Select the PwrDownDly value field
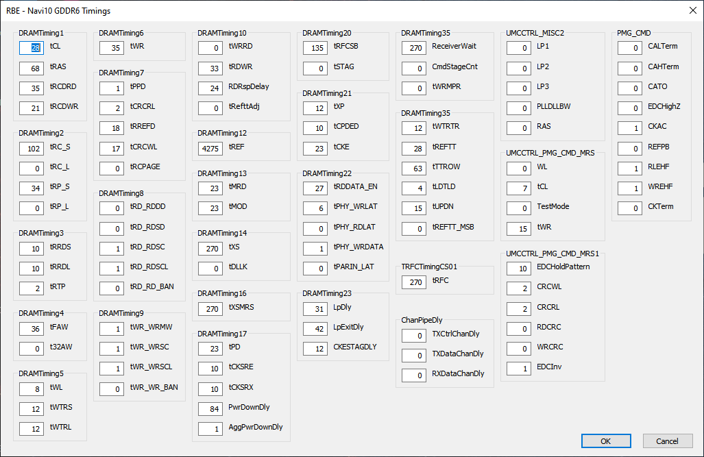 pos(210,409)
